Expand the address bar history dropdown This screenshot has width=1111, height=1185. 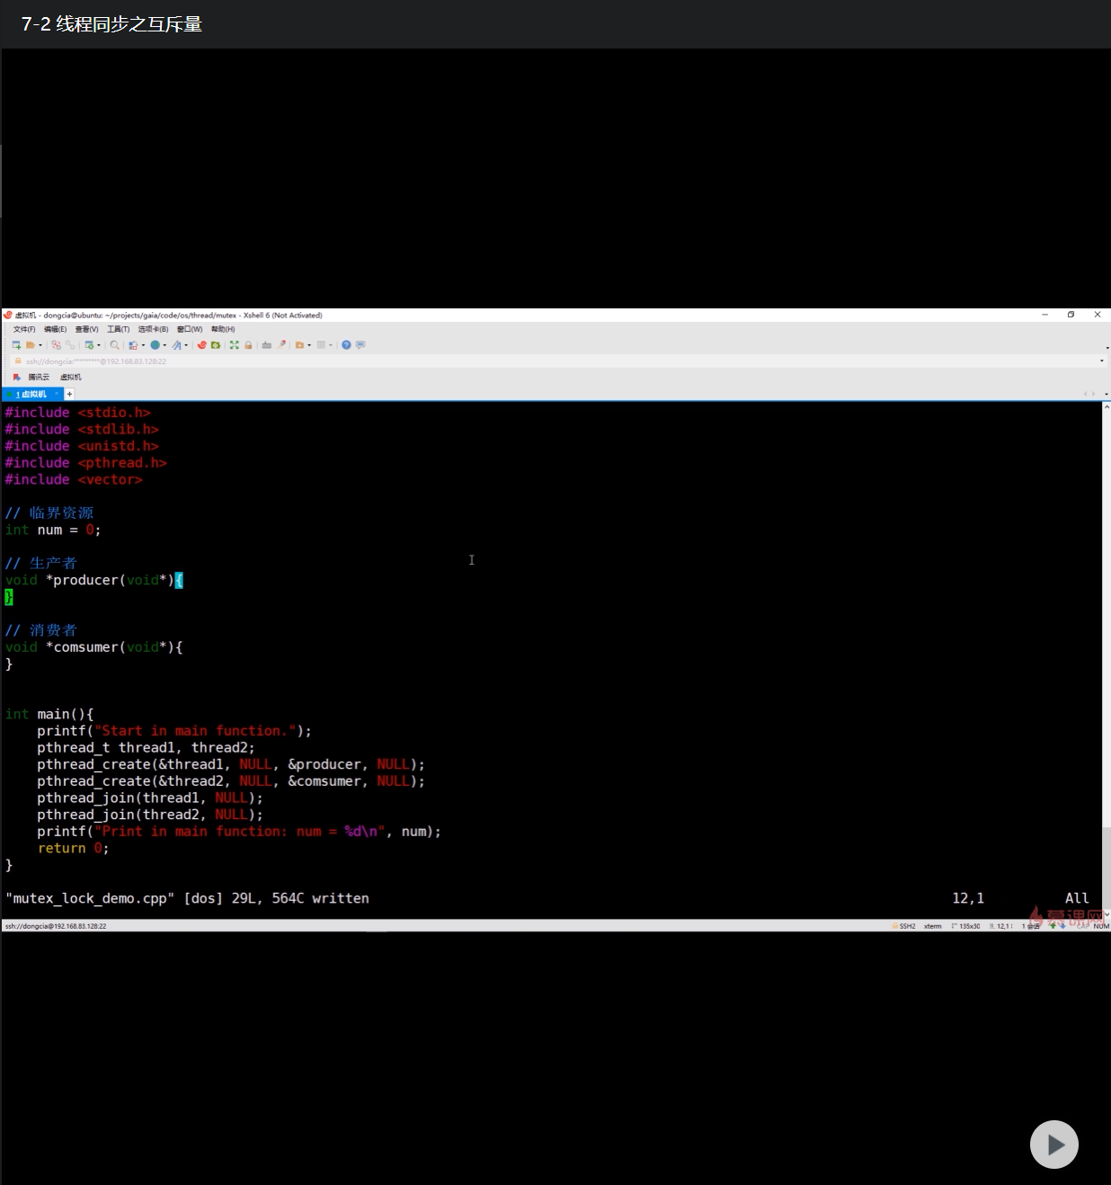[x=1102, y=361]
